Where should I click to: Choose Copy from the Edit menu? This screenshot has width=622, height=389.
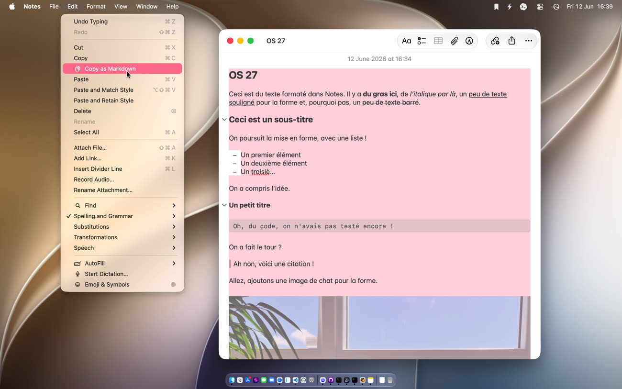pos(122,58)
